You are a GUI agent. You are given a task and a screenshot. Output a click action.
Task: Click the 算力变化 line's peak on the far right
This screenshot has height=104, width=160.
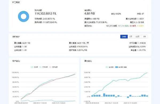[147, 73]
